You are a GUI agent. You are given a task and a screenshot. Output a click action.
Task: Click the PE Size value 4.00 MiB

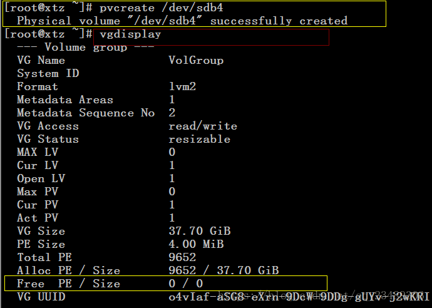(x=196, y=244)
